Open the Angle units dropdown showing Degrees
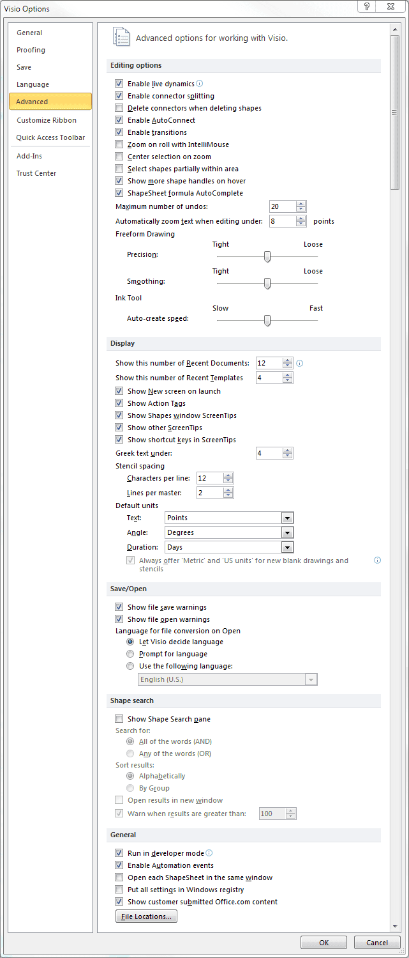409x958 pixels. [288, 532]
